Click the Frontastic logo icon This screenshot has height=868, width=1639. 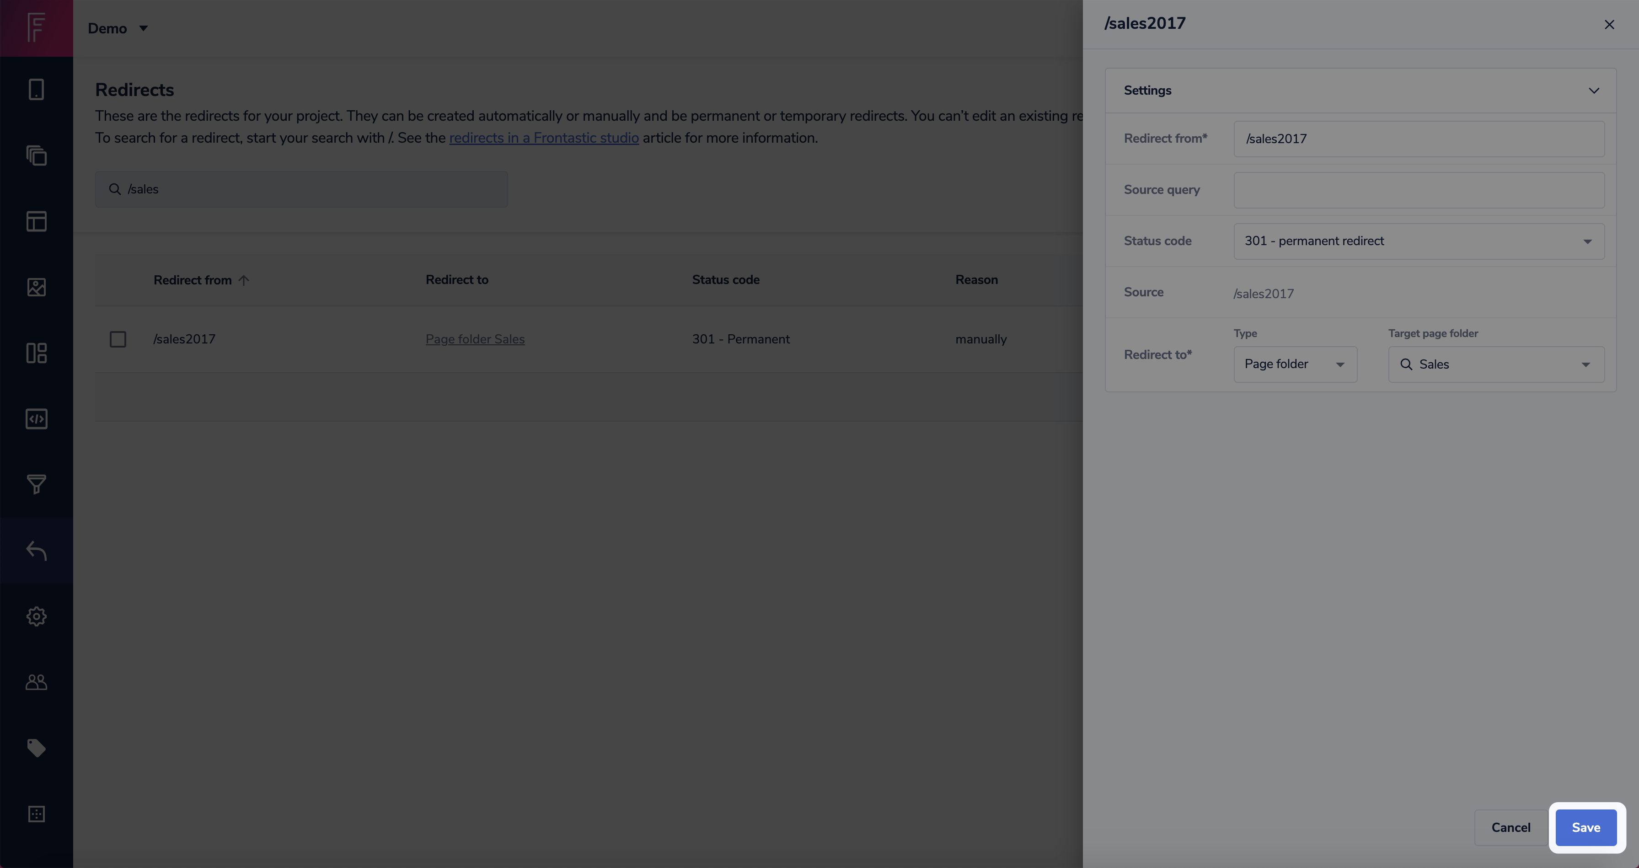[x=36, y=28]
